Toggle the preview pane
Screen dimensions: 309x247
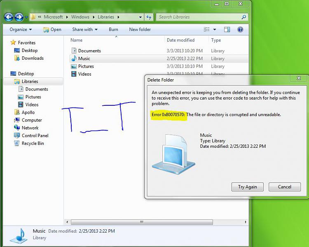tap(227, 30)
